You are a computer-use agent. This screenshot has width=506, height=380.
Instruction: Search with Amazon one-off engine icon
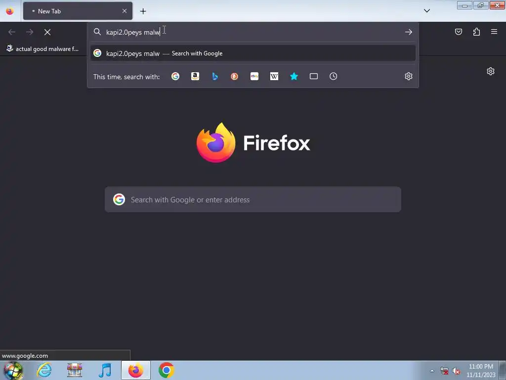click(x=195, y=76)
